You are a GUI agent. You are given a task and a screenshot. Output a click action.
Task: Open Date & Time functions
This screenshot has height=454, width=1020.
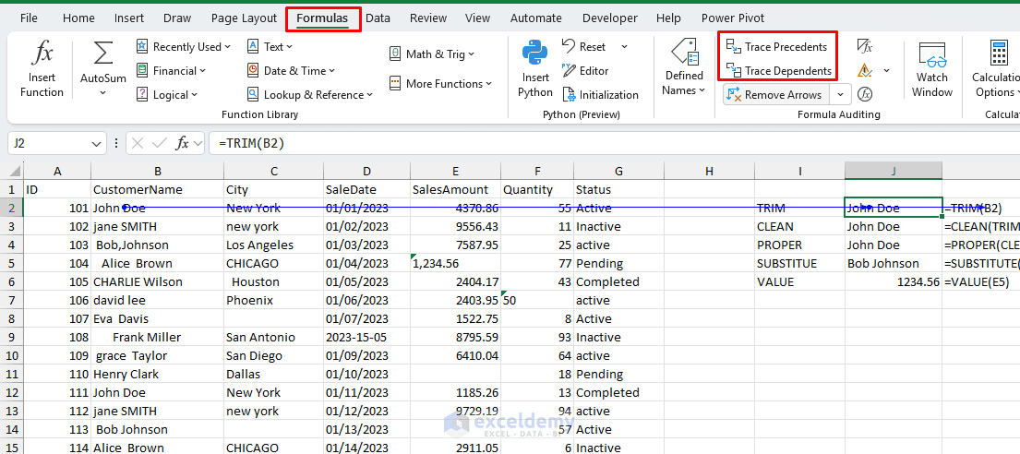coord(291,71)
